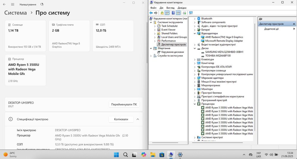This screenshot has width=297, height=159.
Task: Expand the Software components device category
Action: click(195, 22)
